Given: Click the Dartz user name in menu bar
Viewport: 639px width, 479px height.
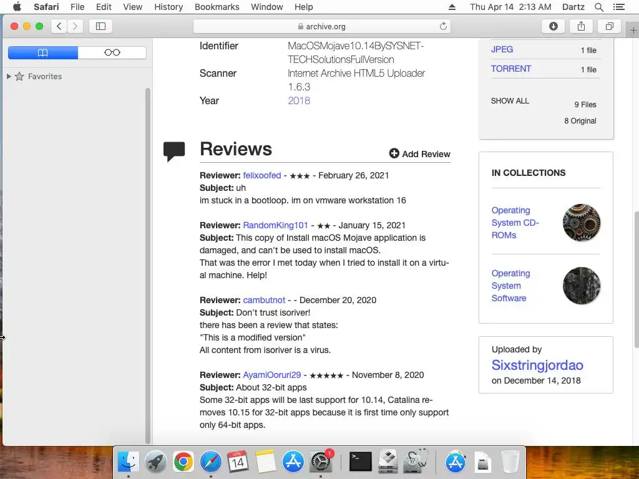Looking at the screenshot, I should [x=573, y=7].
